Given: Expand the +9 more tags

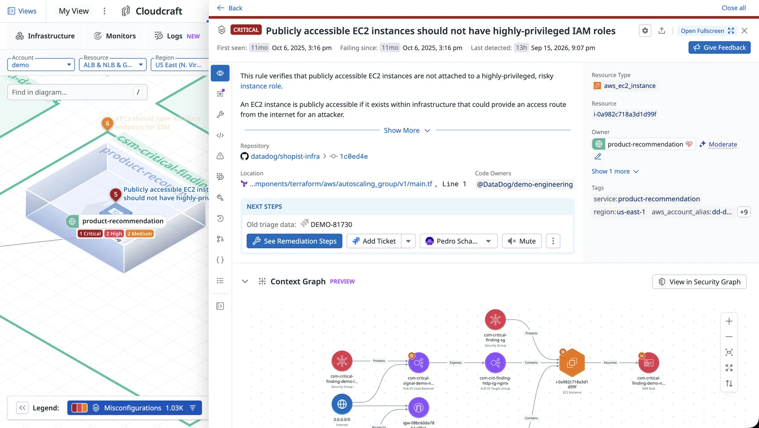Looking at the screenshot, I should [744, 212].
